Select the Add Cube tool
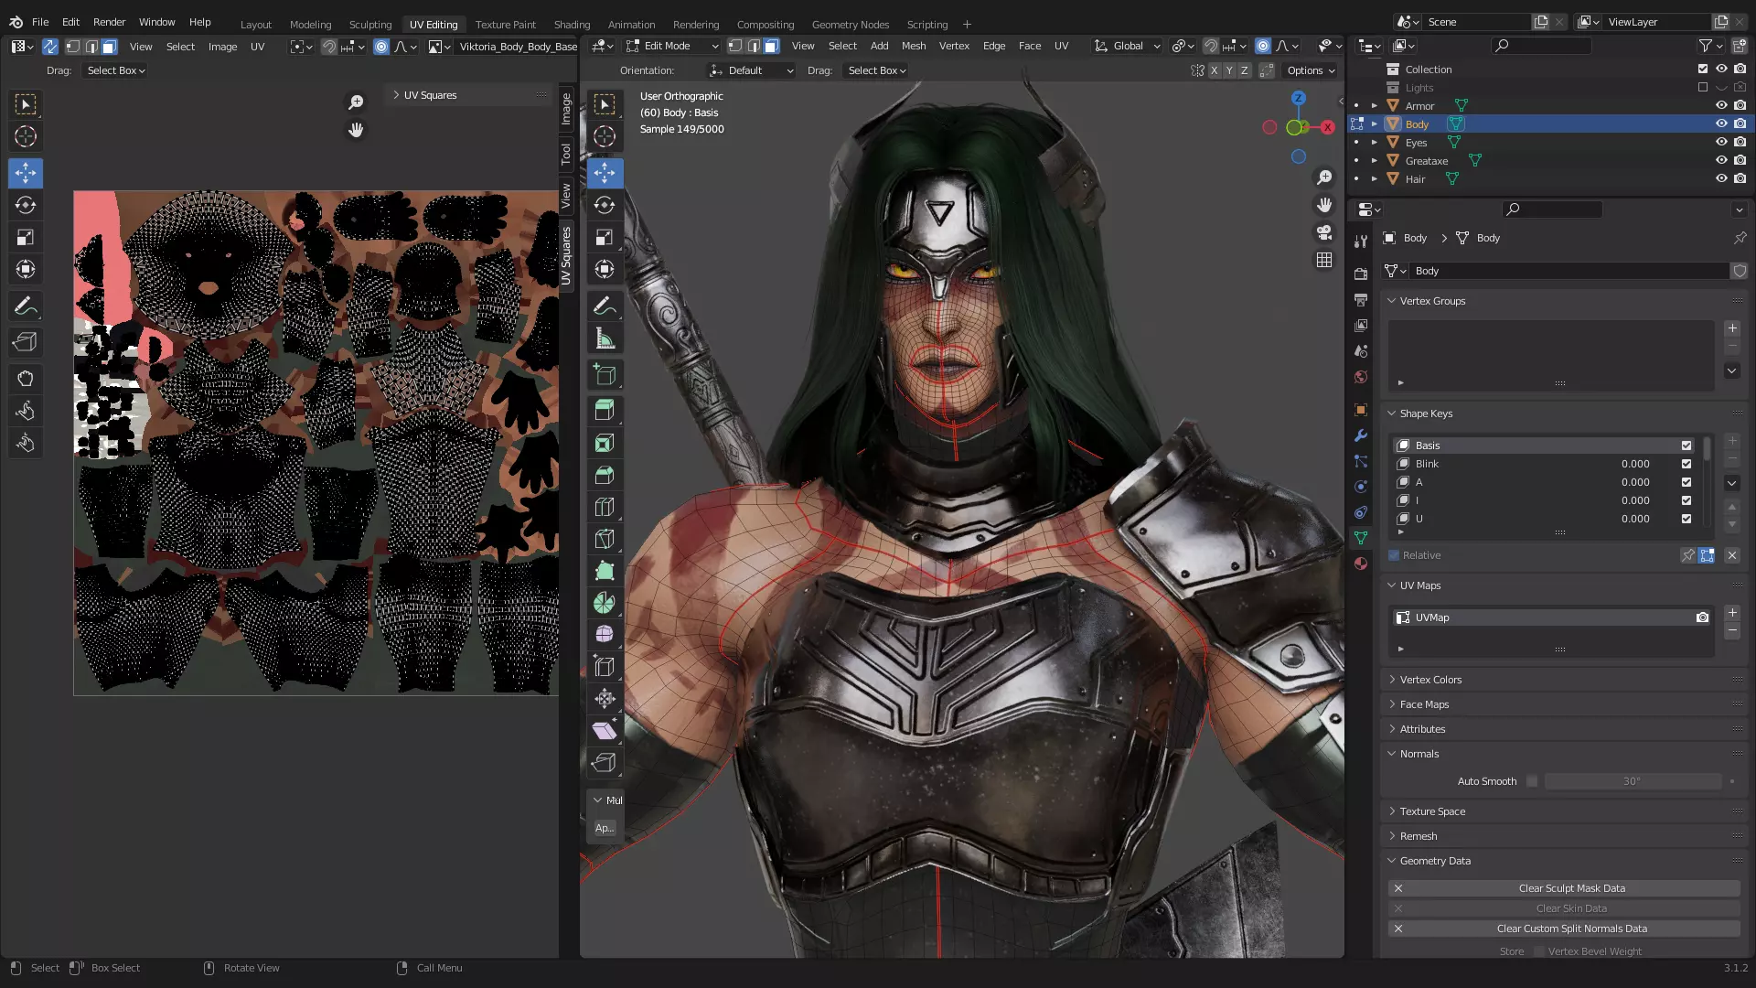 click(x=605, y=375)
